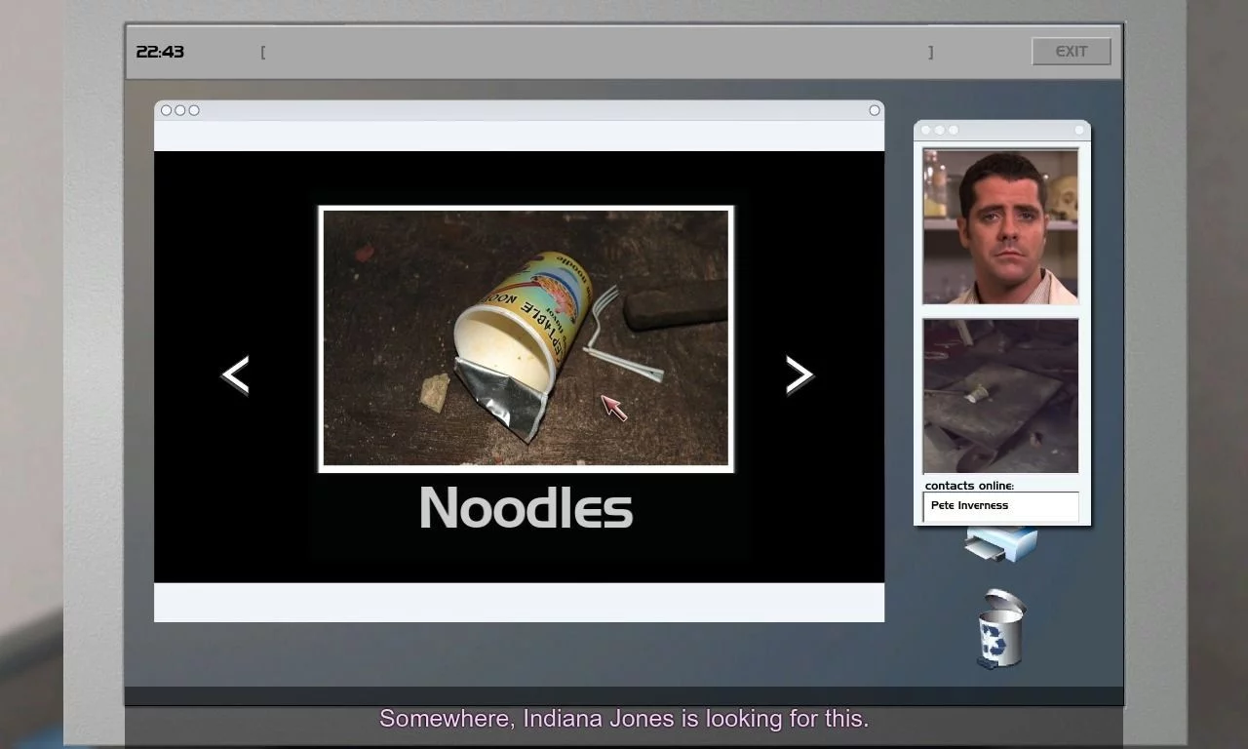Viewport: 1248px width, 749px height.
Task: Show the previous evidence photo with left arrow
Action: coord(235,374)
